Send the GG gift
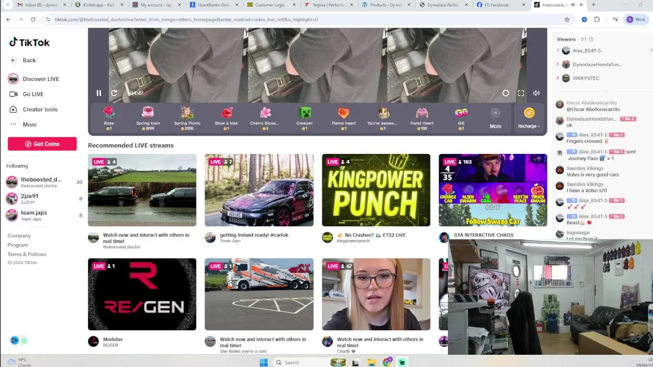Image resolution: width=653 pixels, height=367 pixels. tap(461, 118)
